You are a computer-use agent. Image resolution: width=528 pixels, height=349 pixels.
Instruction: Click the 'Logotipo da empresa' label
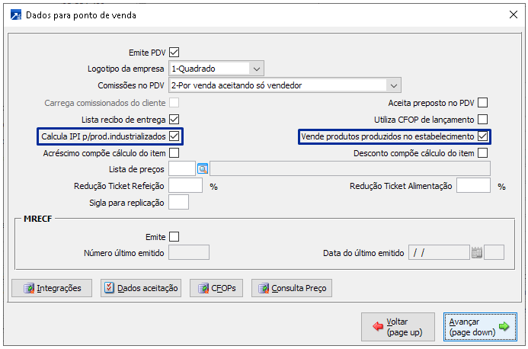pos(126,69)
